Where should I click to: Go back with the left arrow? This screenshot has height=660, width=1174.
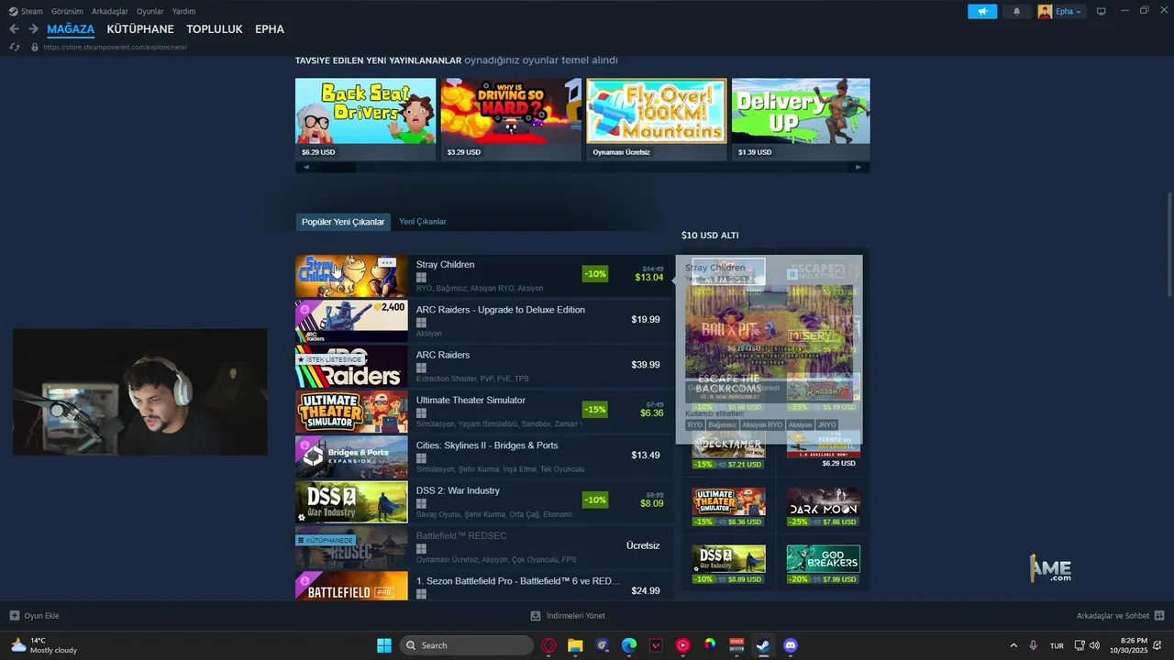click(14, 29)
